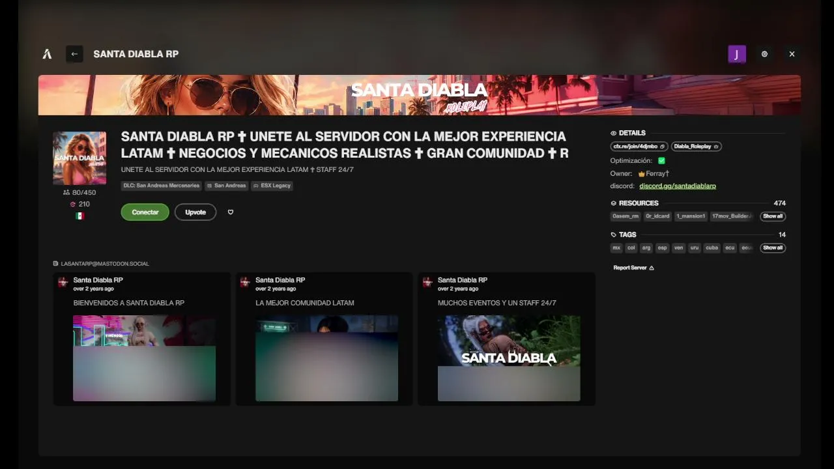Select the mx tag
Image resolution: width=834 pixels, height=469 pixels.
click(616, 248)
